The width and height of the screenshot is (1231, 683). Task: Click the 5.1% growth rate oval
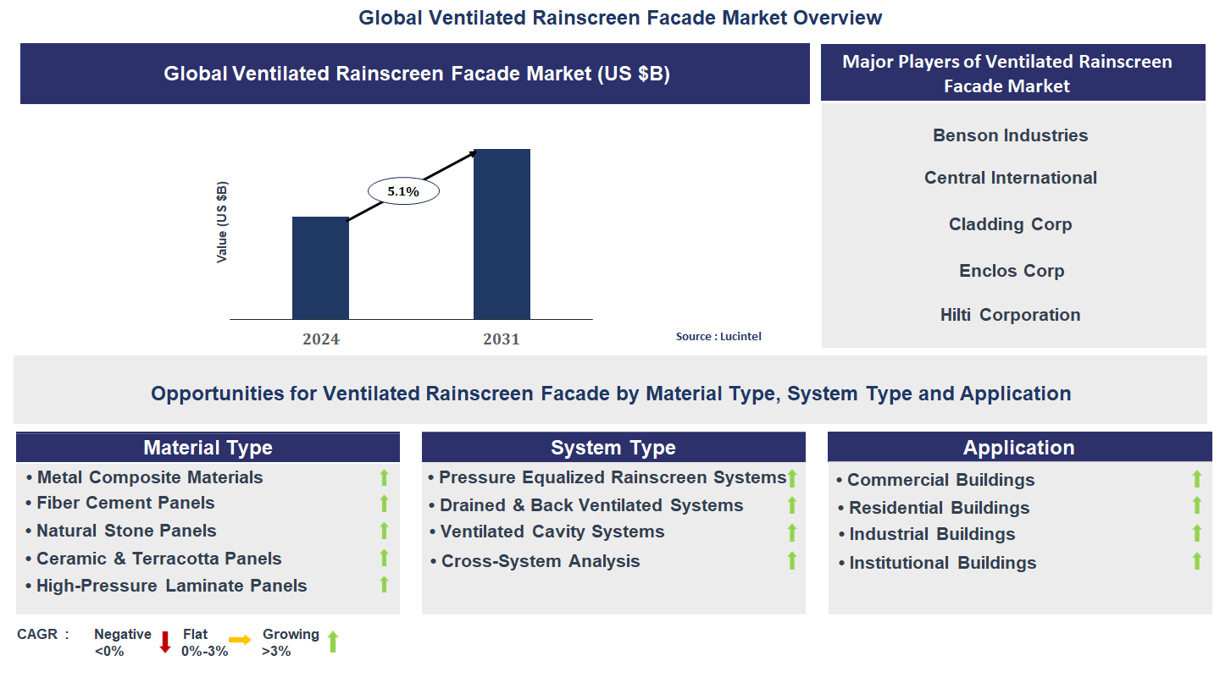(403, 191)
